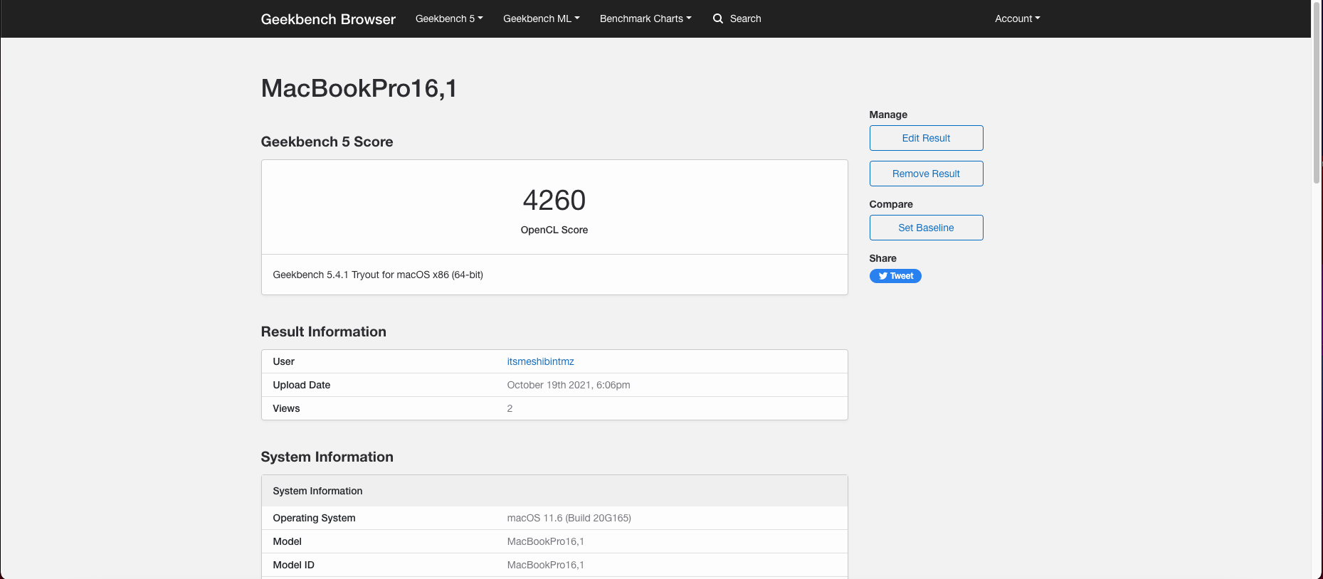Click the Edit Result button
The width and height of the screenshot is (1323, 579).
point(926,138)
